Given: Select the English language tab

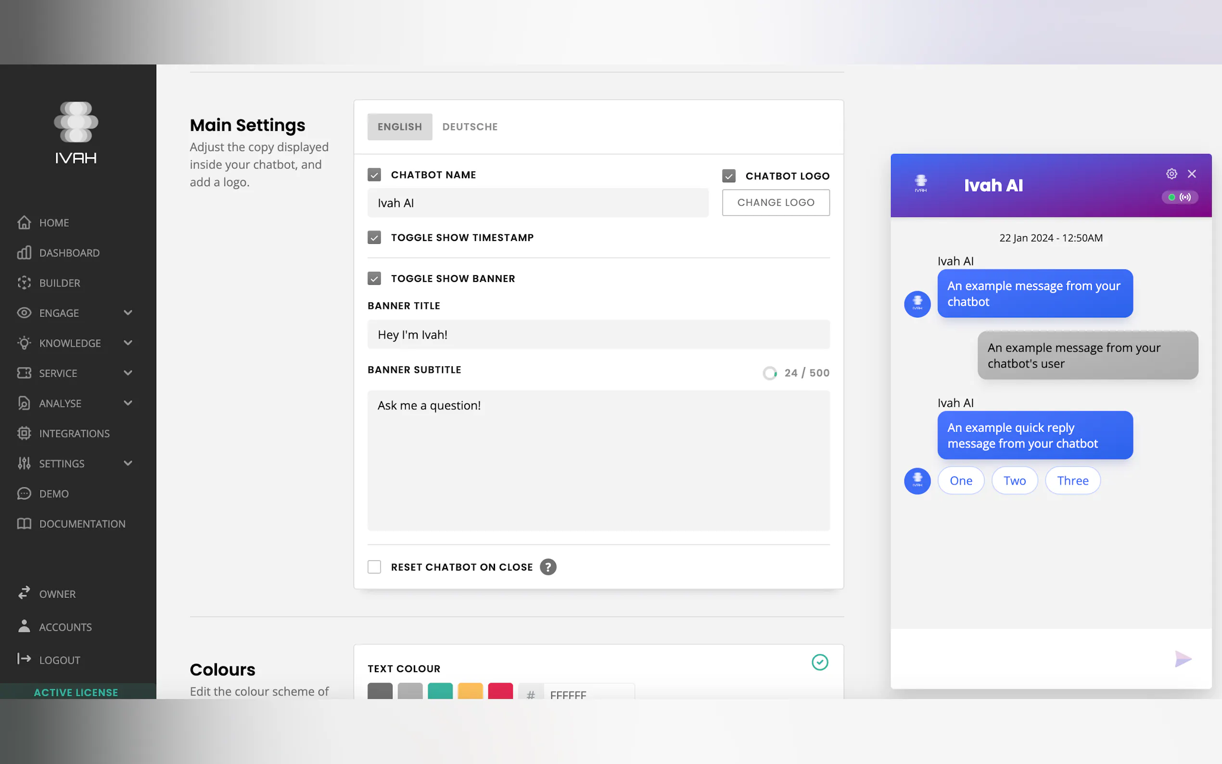Looking at the screenshot, I should [400, 127].
